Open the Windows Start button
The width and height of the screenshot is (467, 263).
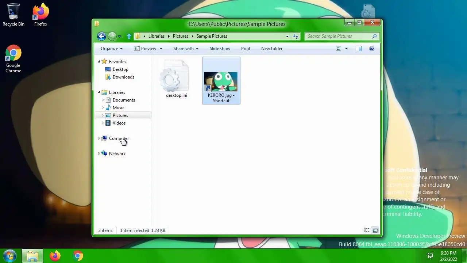coord(9,256)
